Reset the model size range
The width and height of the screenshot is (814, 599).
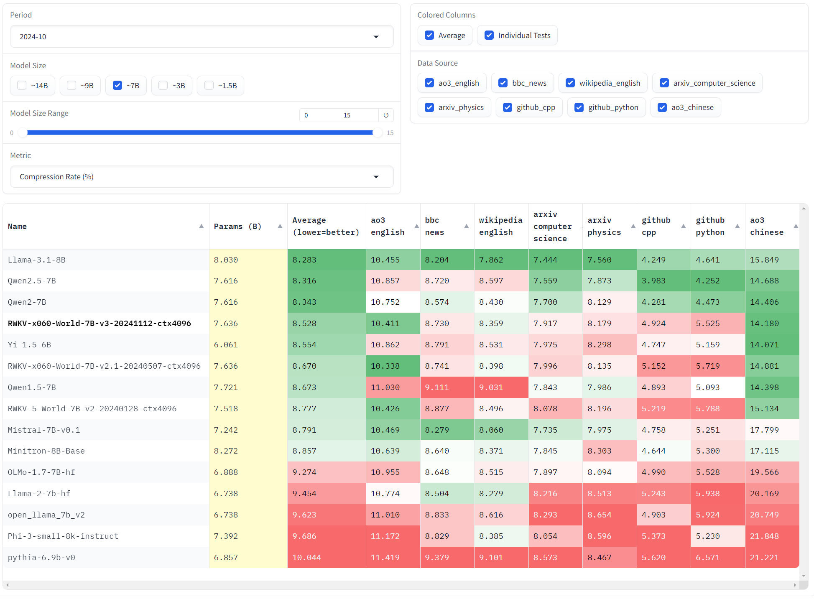[x=386, y=115]
